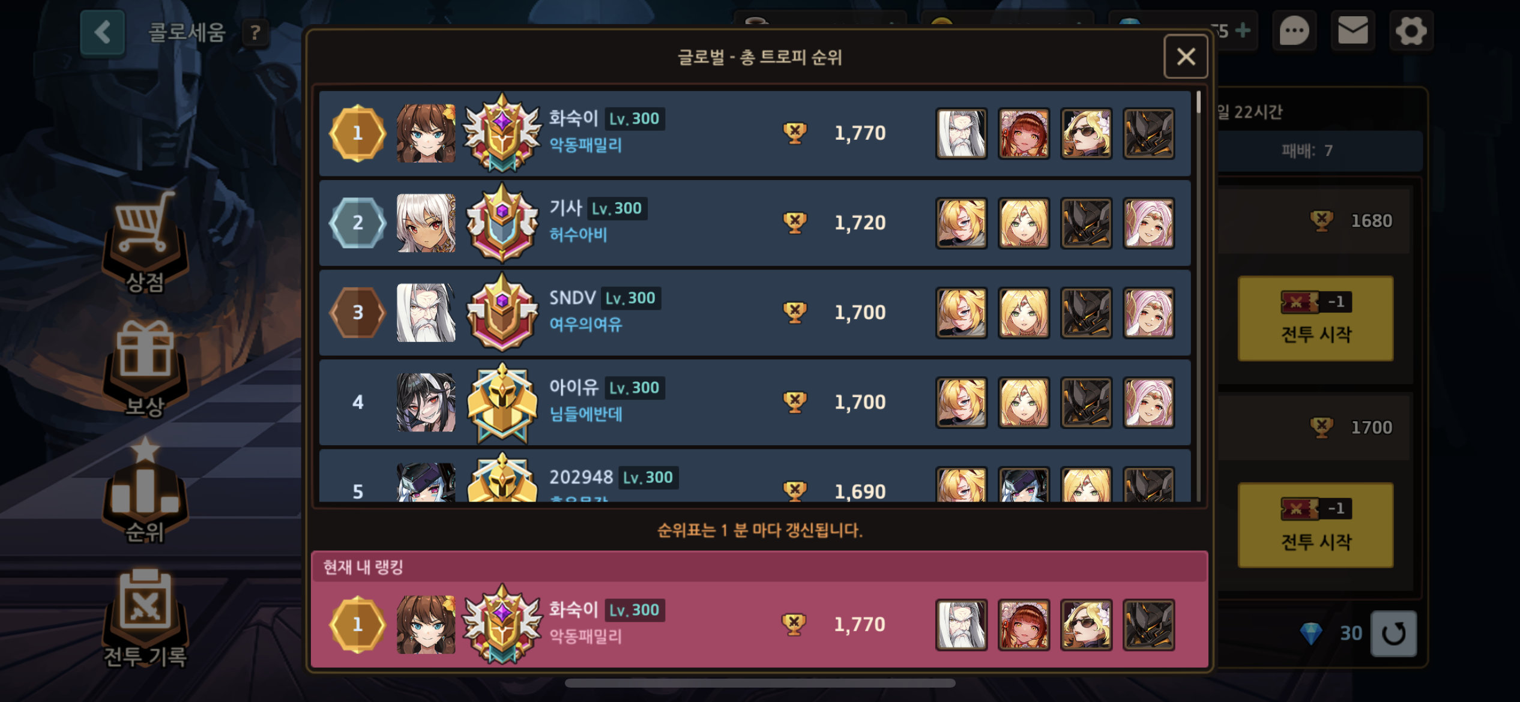Image resolution: width=1520 pixels, height=702 pixels.
Task: Close the global trophy ranking popup
Action: tap(1186, 57)
